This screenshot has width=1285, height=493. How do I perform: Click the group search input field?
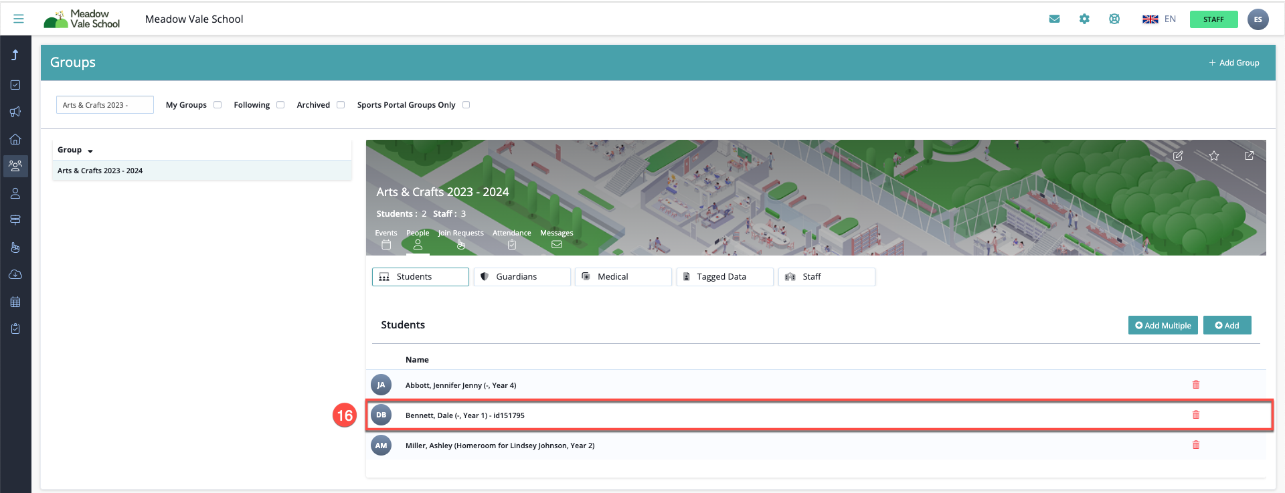[105, 105]
